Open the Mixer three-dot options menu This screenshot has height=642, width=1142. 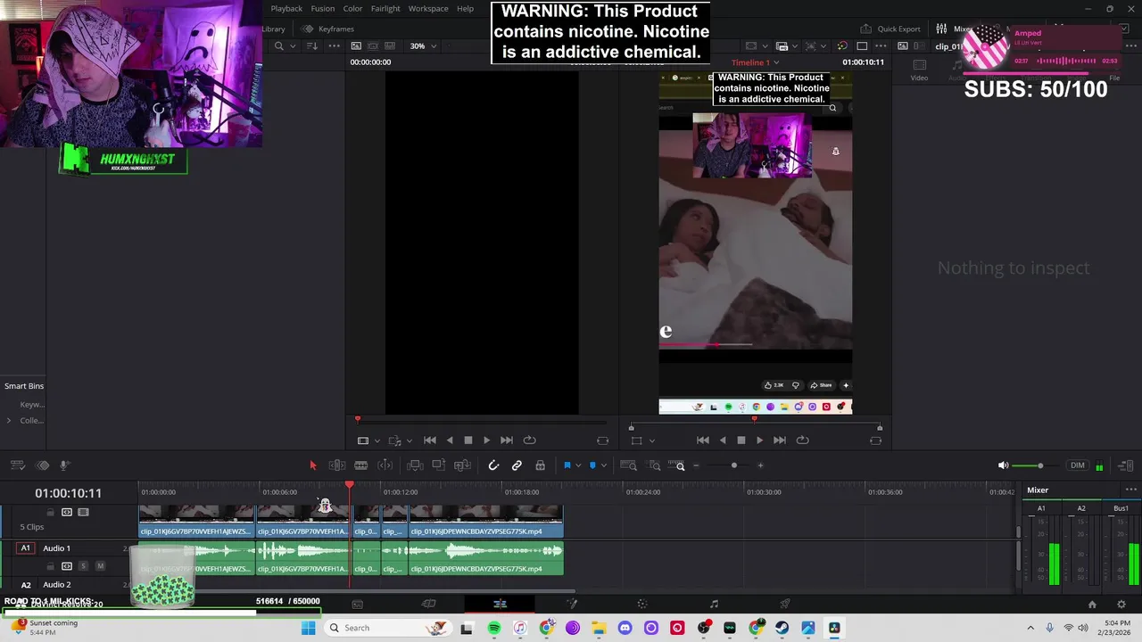click(1131, 490)
